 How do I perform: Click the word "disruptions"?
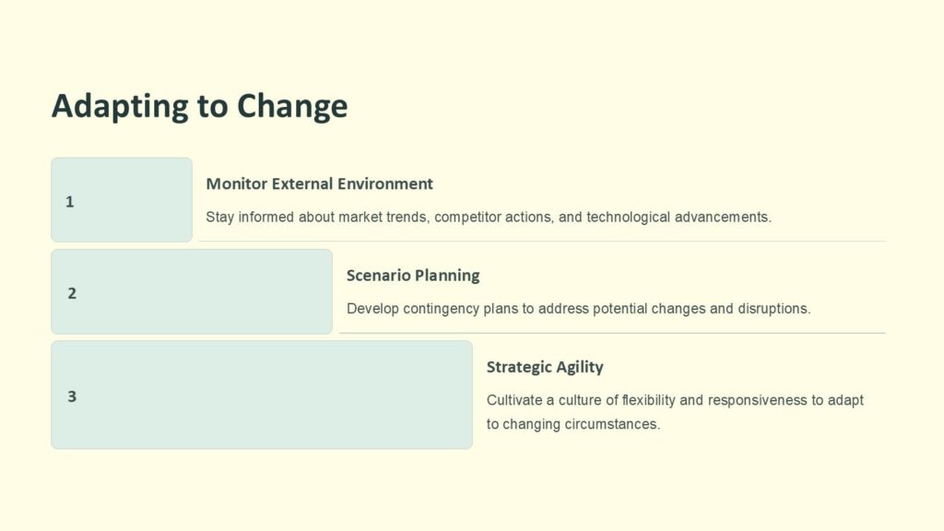[773, 309]
